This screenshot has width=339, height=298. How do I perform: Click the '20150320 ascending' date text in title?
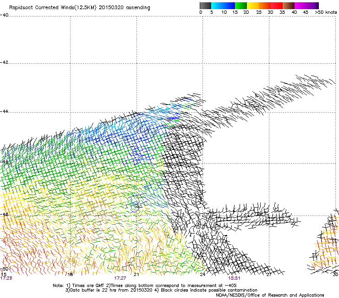click(x=124, y=8)
